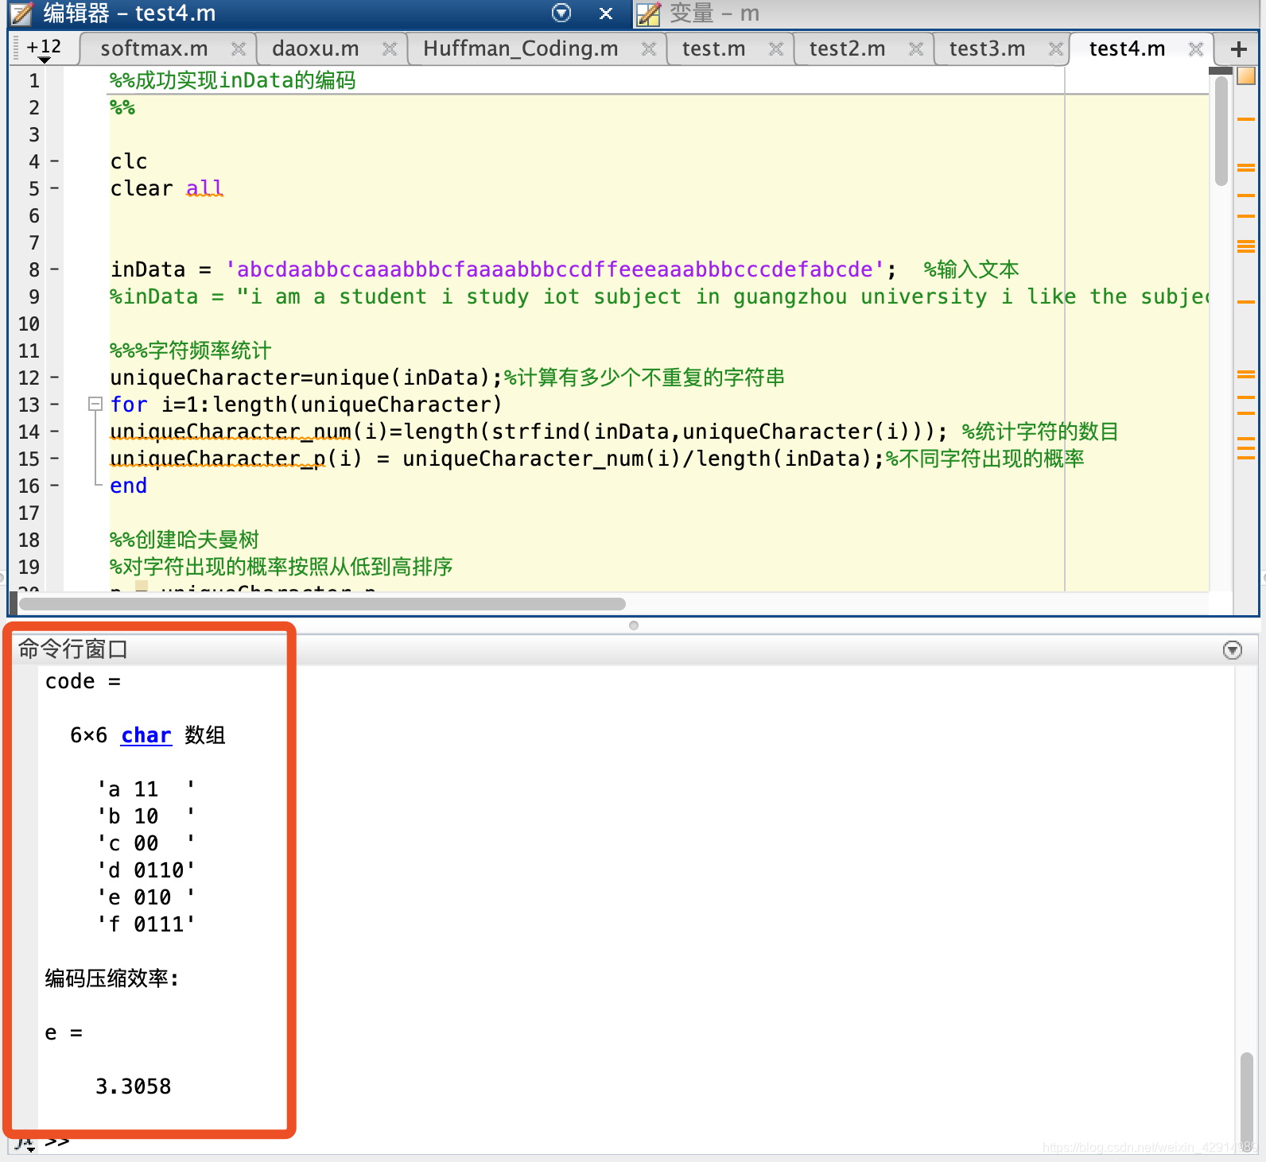Toggle breakpoint on line 16
Screen dimensions: 1266x1162
[x=54, y=486]
